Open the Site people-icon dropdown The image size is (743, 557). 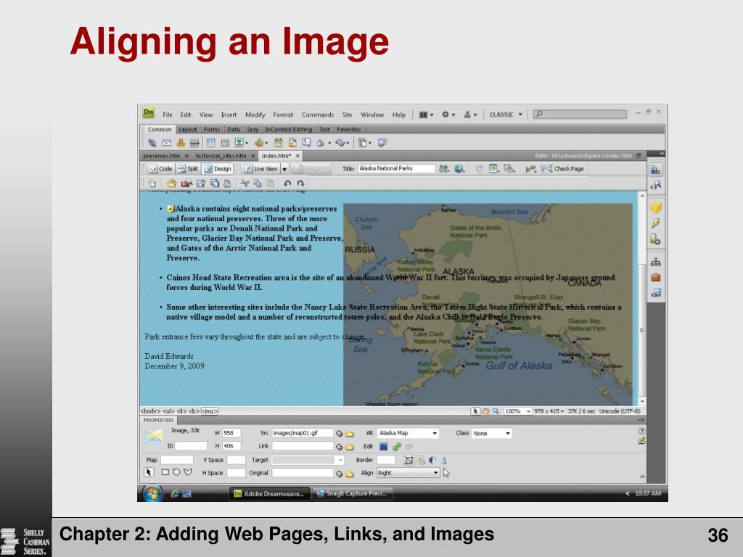(x=470, y=115)
